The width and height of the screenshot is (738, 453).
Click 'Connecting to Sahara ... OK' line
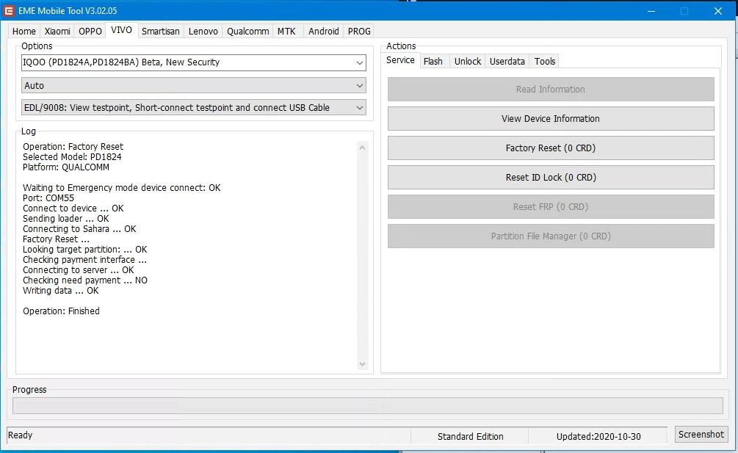(x=79, y=229)
